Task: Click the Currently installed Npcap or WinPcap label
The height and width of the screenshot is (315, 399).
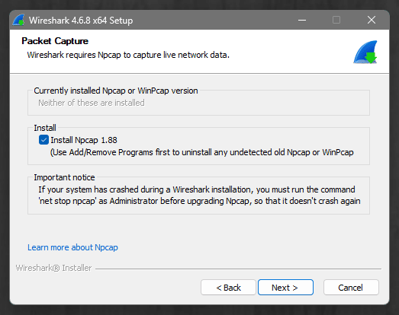Action: 116,91
